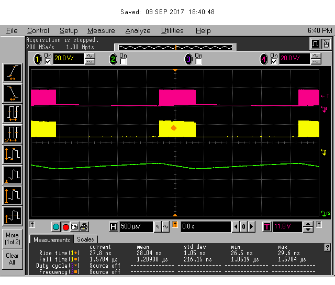The image size is (335, 285).
Task: Open Trigger setup with T button
Action: (267, 227)
